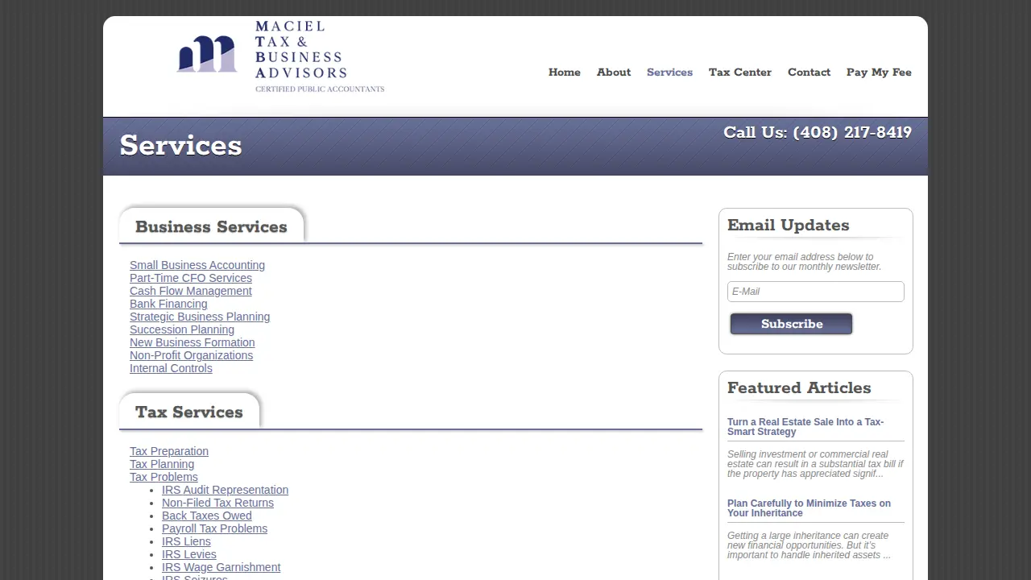1031x580 pixels.
Task: Open the IRS Liens link
Action: (186, 541)
